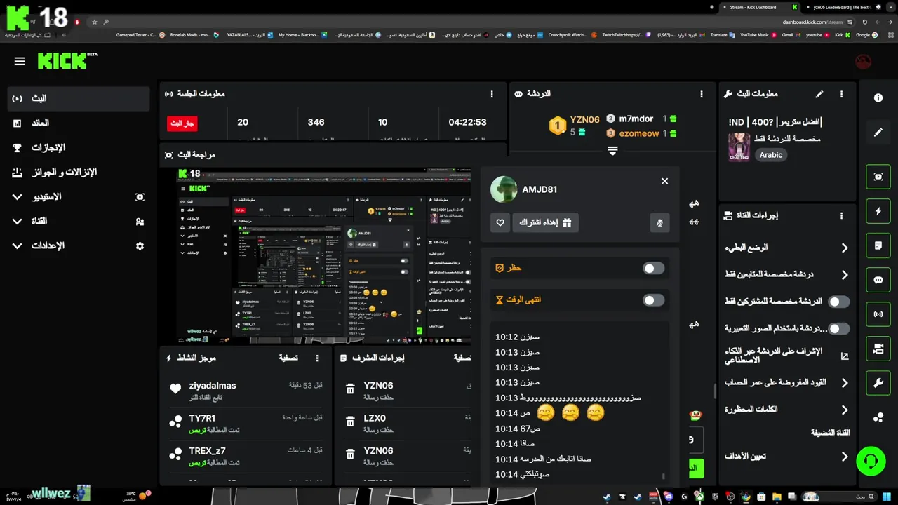Click the stream preview widget icon in right toolbar
Image resolution: width=898 pixels, height=505 pixels.
(x=878, y=177)
